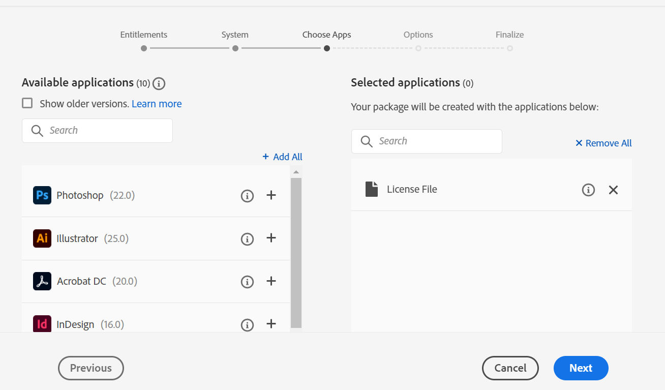Click Remove All link

pos(603,143)
